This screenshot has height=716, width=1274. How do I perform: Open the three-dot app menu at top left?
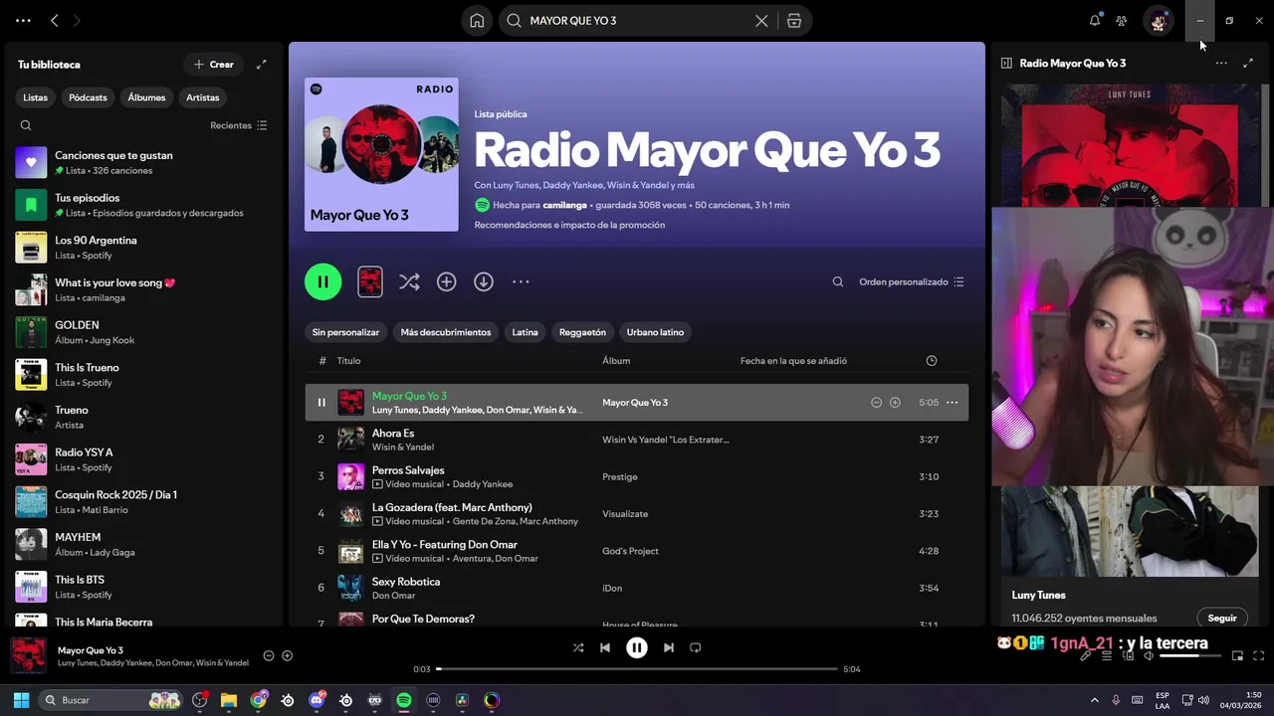(x=23, y=20)
